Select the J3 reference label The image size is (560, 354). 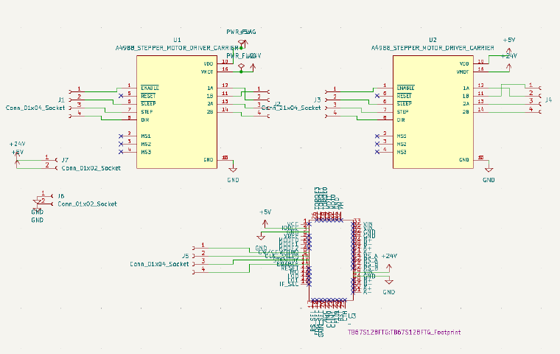point(317,100)
